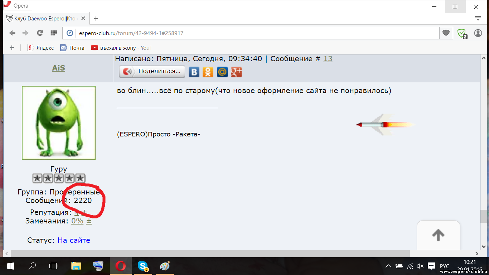Screen dimensions: 489x275
Task: Click the Opera Turbo badge in address bar
Action: [70, 33]
